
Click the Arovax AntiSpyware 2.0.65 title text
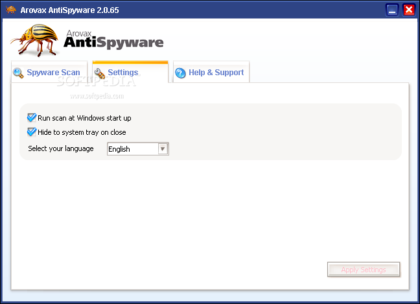[69, 10]
